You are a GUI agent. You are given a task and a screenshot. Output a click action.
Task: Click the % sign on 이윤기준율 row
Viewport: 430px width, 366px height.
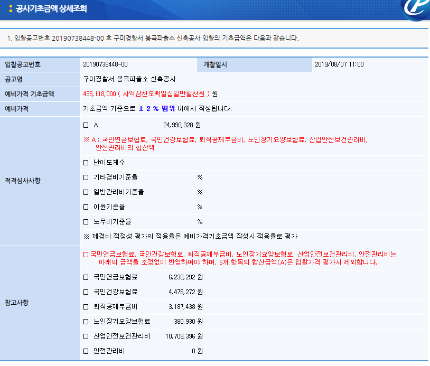tap(200, 207)
